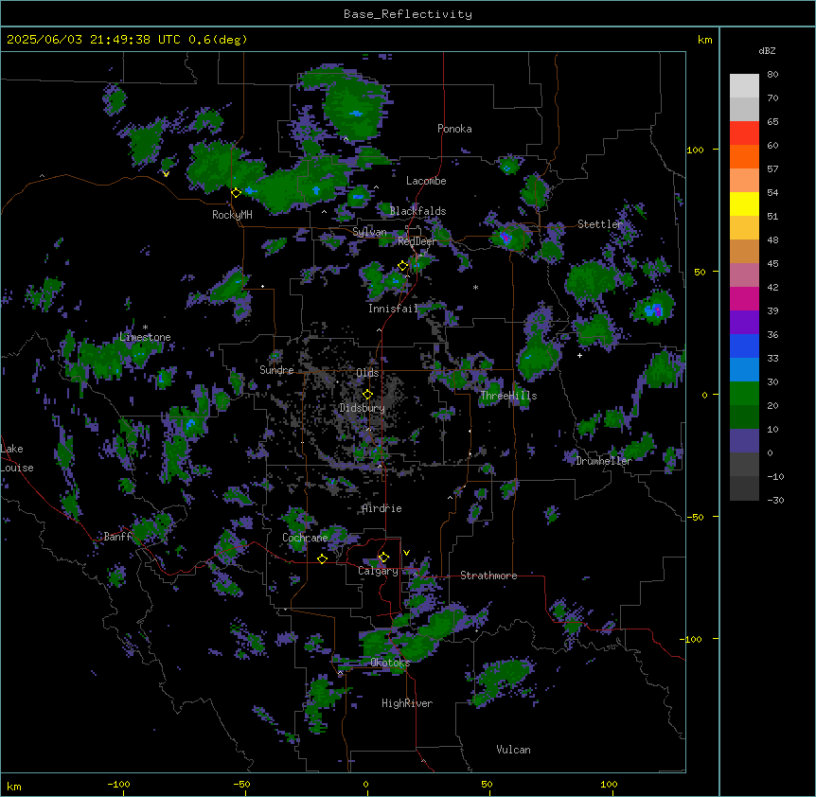Click the Okotoks town label
This screenshot has height=797, width=816.
[390, 663]
